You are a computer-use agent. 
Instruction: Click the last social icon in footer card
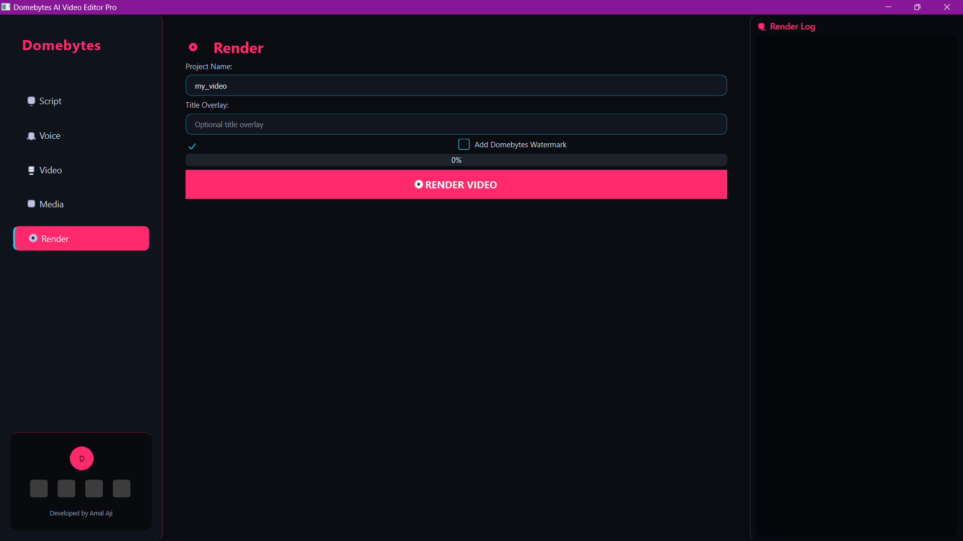coord(121,488)
